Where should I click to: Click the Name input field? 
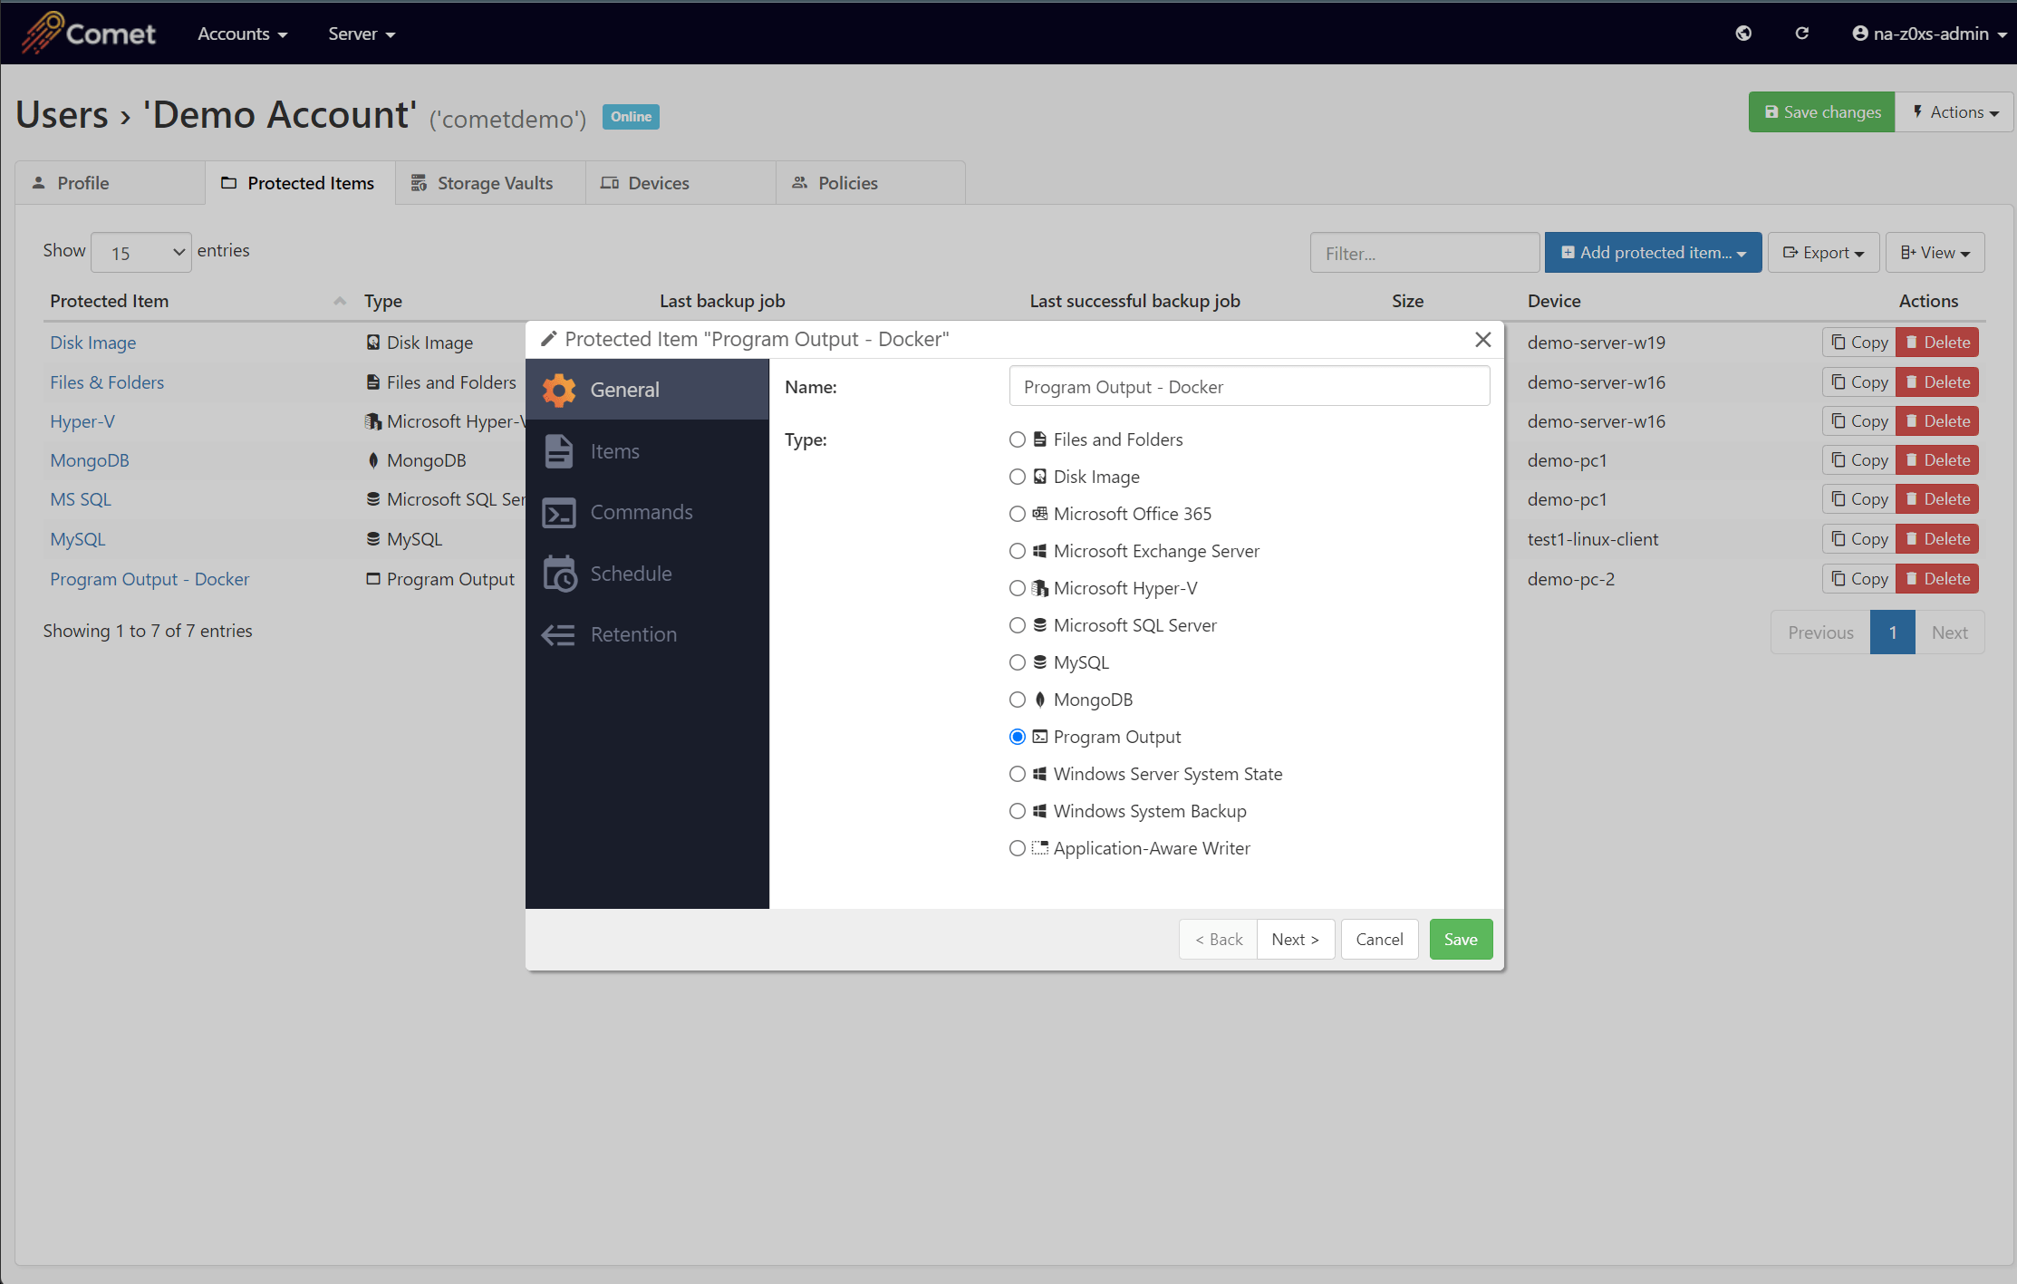pyautogui.click(x=1249, y=387)
